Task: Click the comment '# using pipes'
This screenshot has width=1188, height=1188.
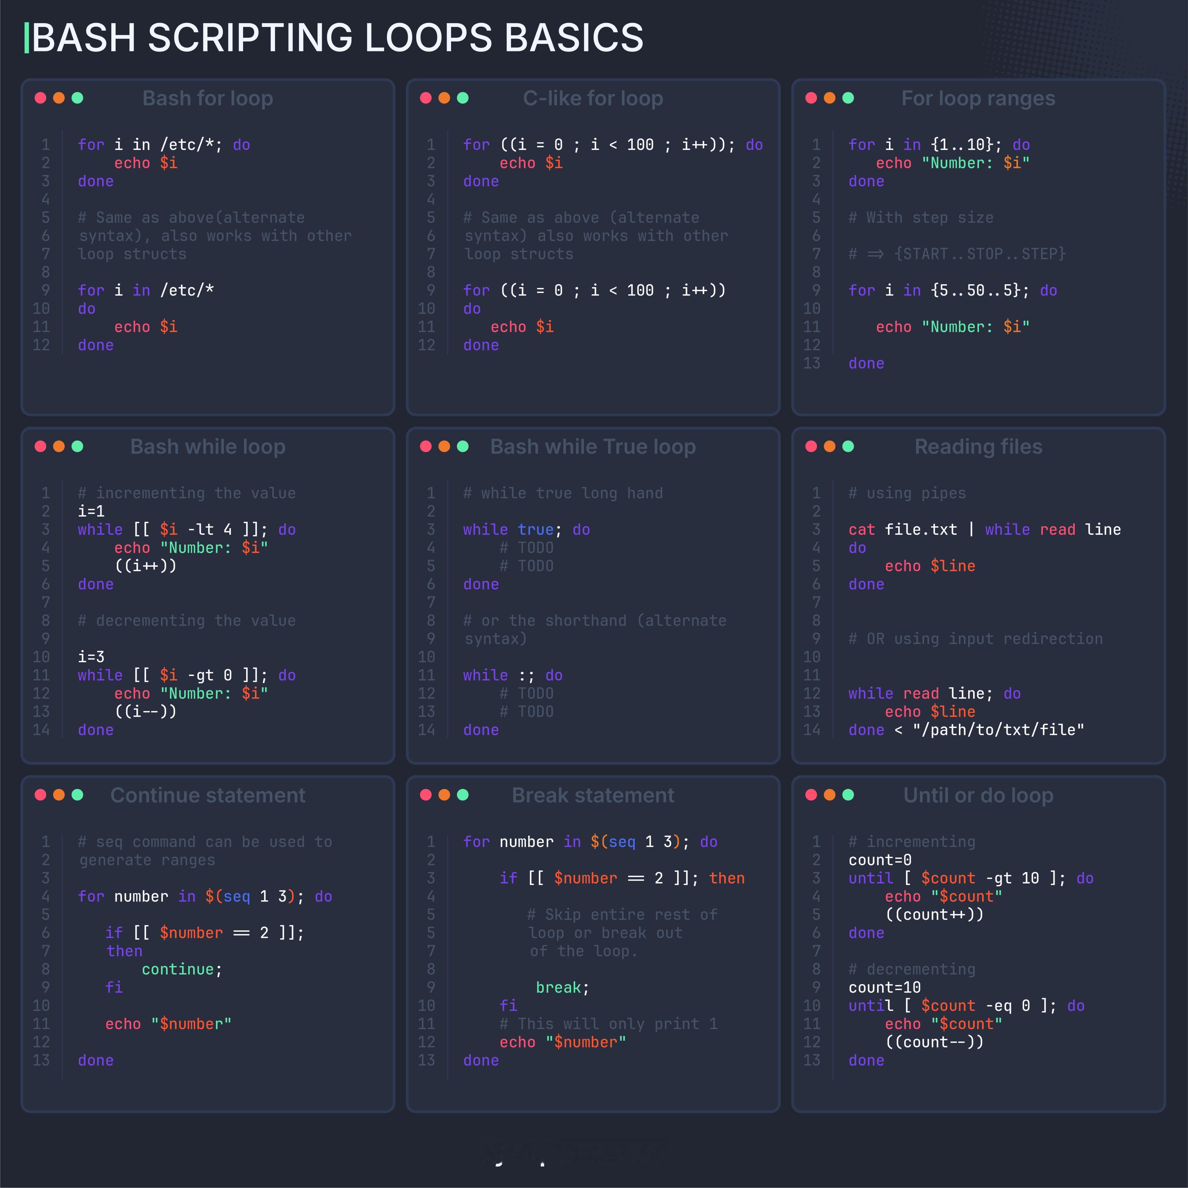Action: 908,493
